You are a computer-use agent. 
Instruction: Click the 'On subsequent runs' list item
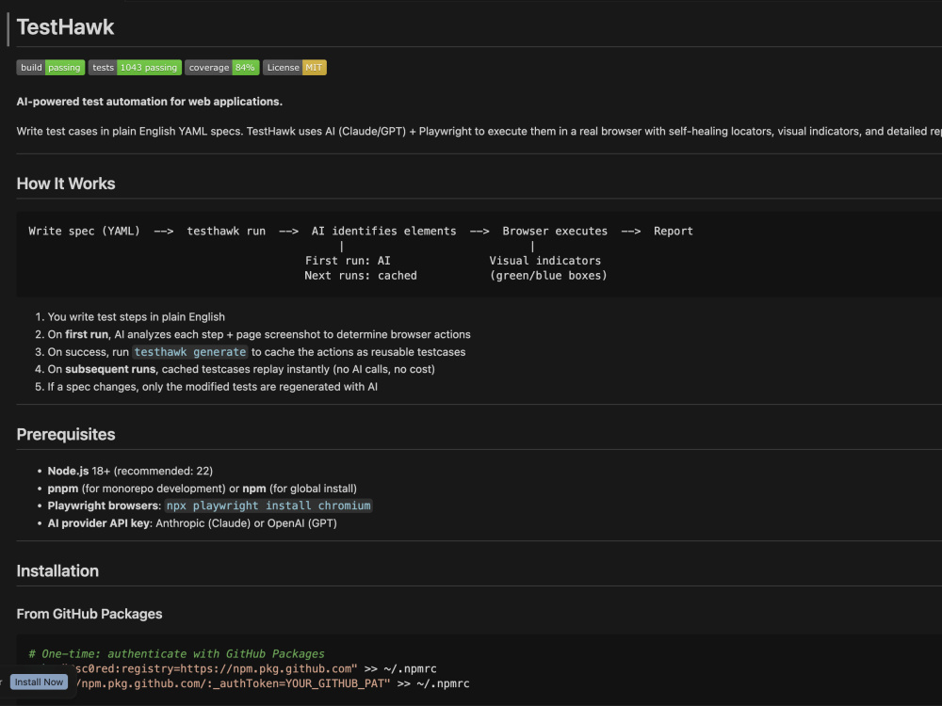(241, 369)
